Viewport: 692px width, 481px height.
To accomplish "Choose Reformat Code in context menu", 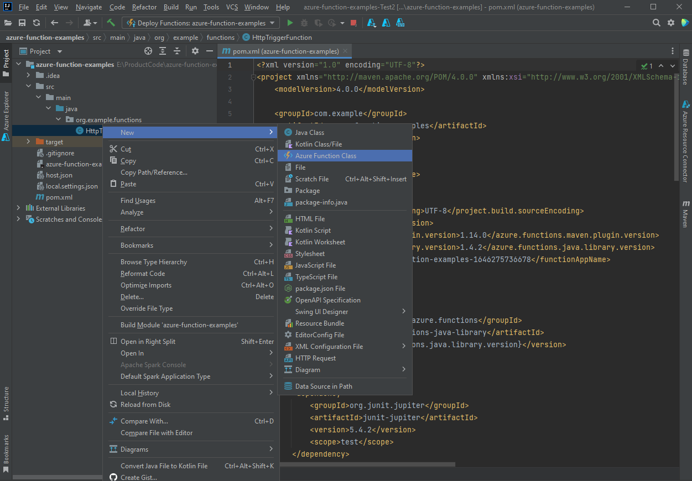I will click(143, 274).
